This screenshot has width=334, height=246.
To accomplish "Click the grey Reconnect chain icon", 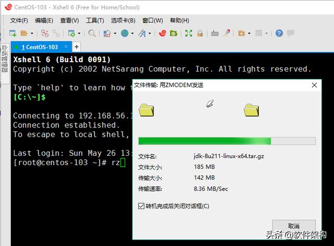I will [x=56, y=33].
